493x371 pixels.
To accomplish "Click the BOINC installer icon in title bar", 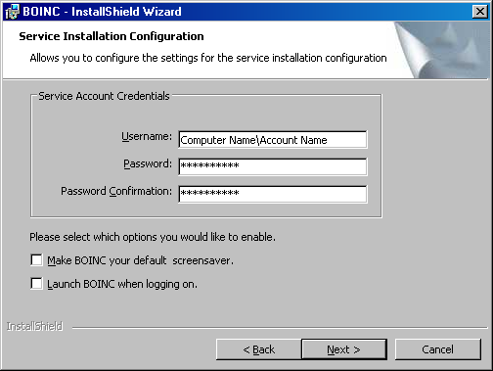I will tap(12, 12).
